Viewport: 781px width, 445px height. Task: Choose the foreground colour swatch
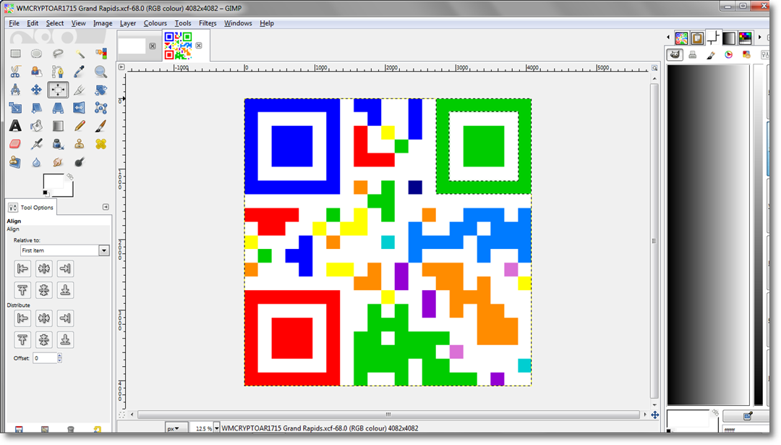[x=54, y=182]
